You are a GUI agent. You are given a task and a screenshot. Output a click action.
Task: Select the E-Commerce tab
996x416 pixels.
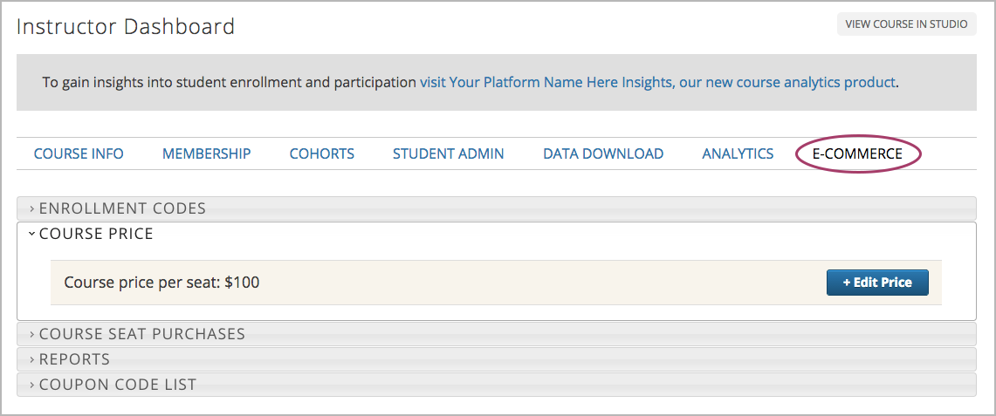(x=857, y=153)
